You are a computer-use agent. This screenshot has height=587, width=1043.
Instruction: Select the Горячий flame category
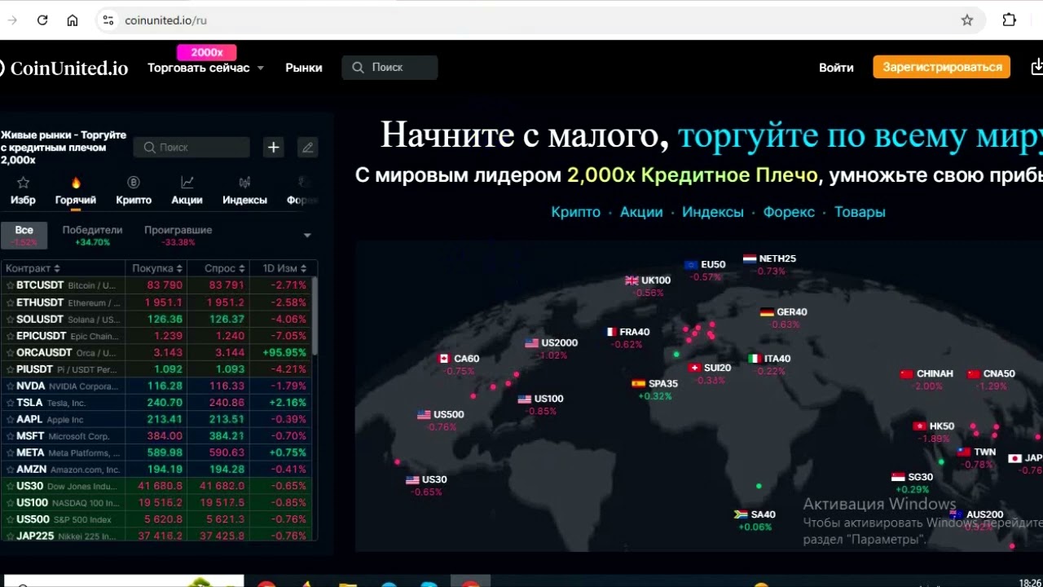pyautogui.click(x=76, y=191)
